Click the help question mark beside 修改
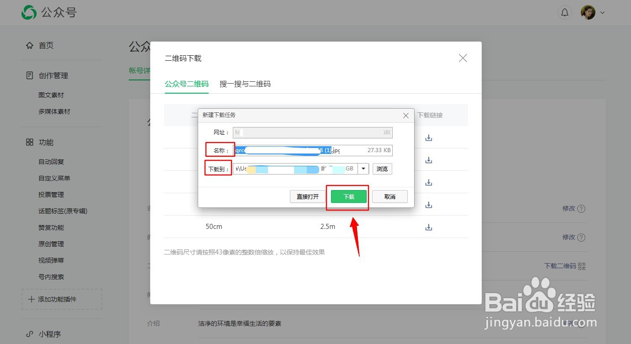Screen dimensions: 631x344 [581, 209]
